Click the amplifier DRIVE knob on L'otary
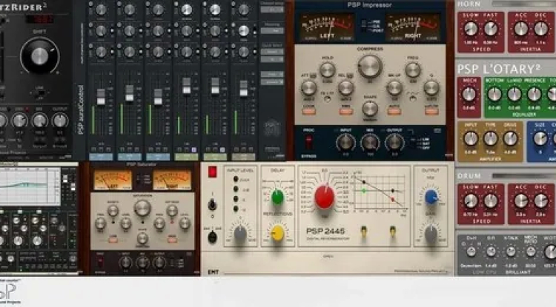This screenshot has width=556, height=307. pos(510,138)
